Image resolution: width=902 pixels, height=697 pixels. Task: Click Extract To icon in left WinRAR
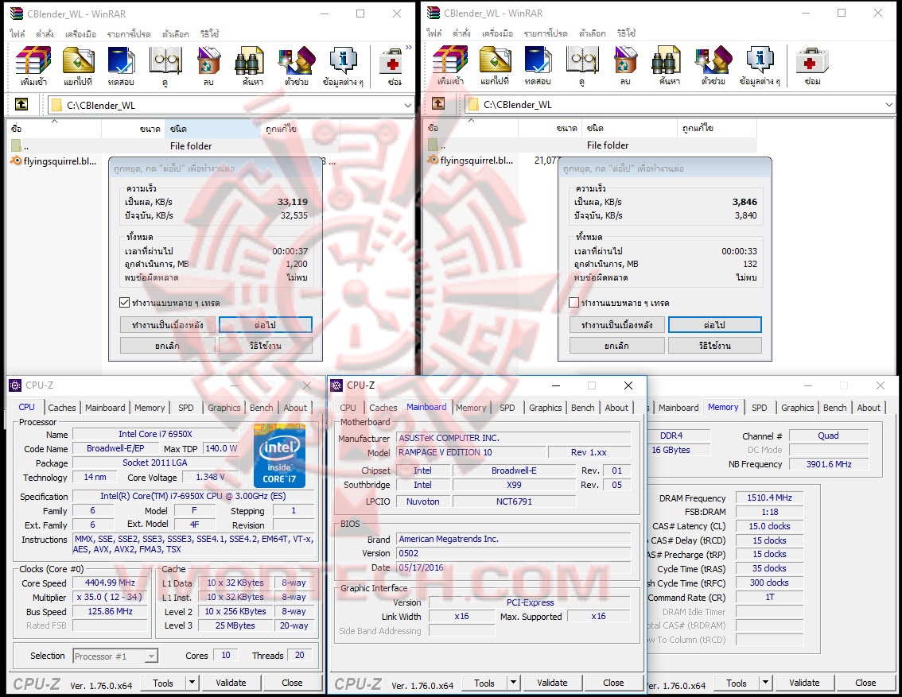tap(78, 66)
